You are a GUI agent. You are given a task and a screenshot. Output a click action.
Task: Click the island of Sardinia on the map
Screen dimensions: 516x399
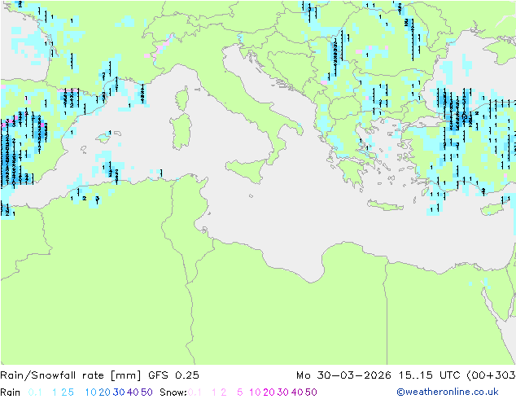coord(181,132)
